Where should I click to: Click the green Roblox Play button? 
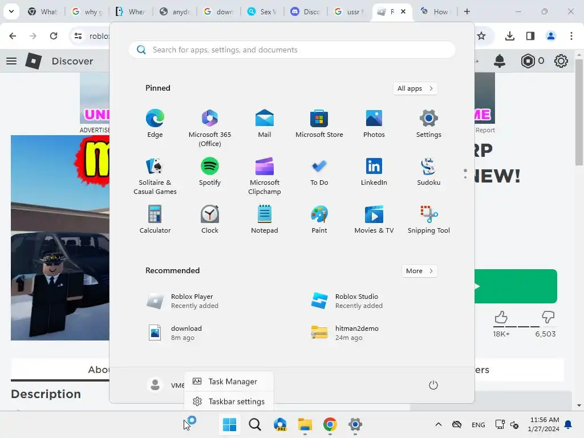516,286
